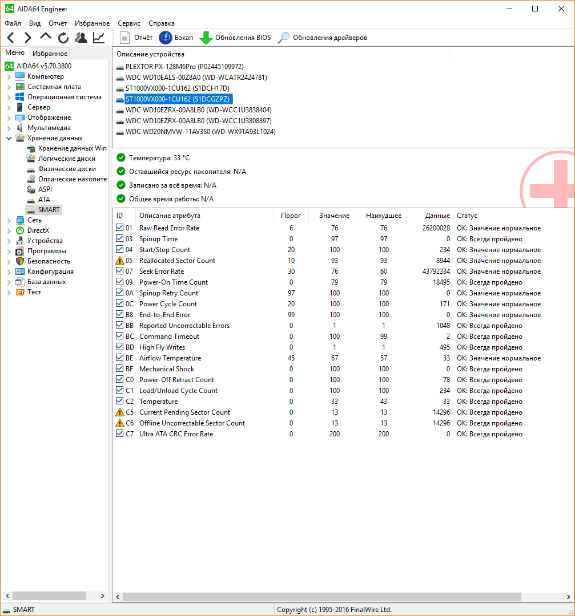Viewport: 575px width, 616px height.
Task: Click the Бэкап backup icon
Action: (x=166, y=38)
